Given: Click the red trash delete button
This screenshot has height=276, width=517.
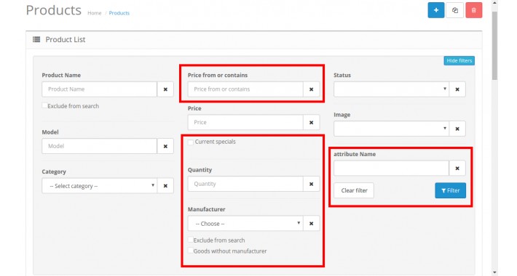Looking at the screenshot, I should [474, 10].
